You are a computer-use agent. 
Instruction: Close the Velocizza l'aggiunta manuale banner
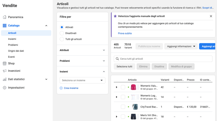pyautogui.click(x=211, y=16)
